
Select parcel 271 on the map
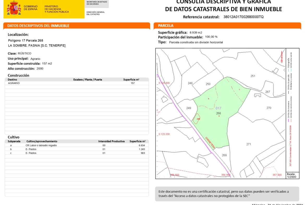[249, 144]
